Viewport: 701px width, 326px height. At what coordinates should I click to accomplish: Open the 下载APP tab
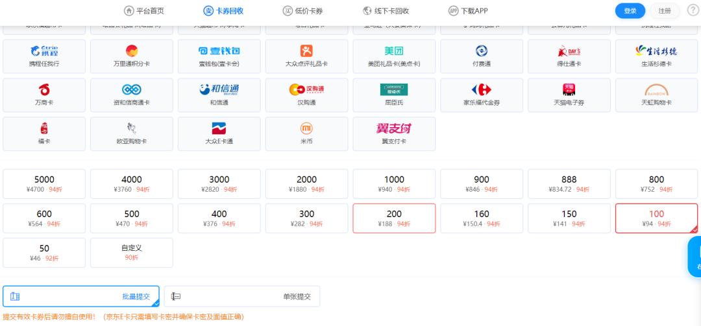pos(468,11)
